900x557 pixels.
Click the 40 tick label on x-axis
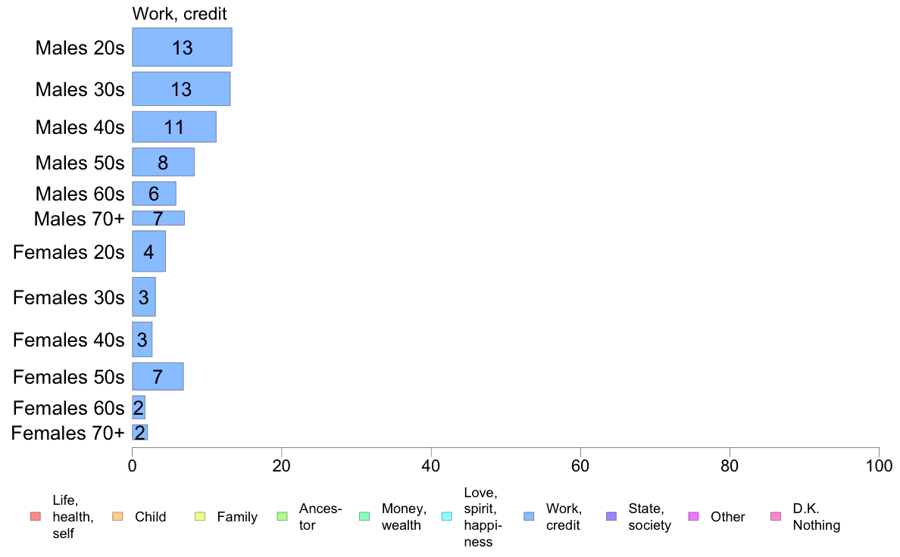[431, 465]
